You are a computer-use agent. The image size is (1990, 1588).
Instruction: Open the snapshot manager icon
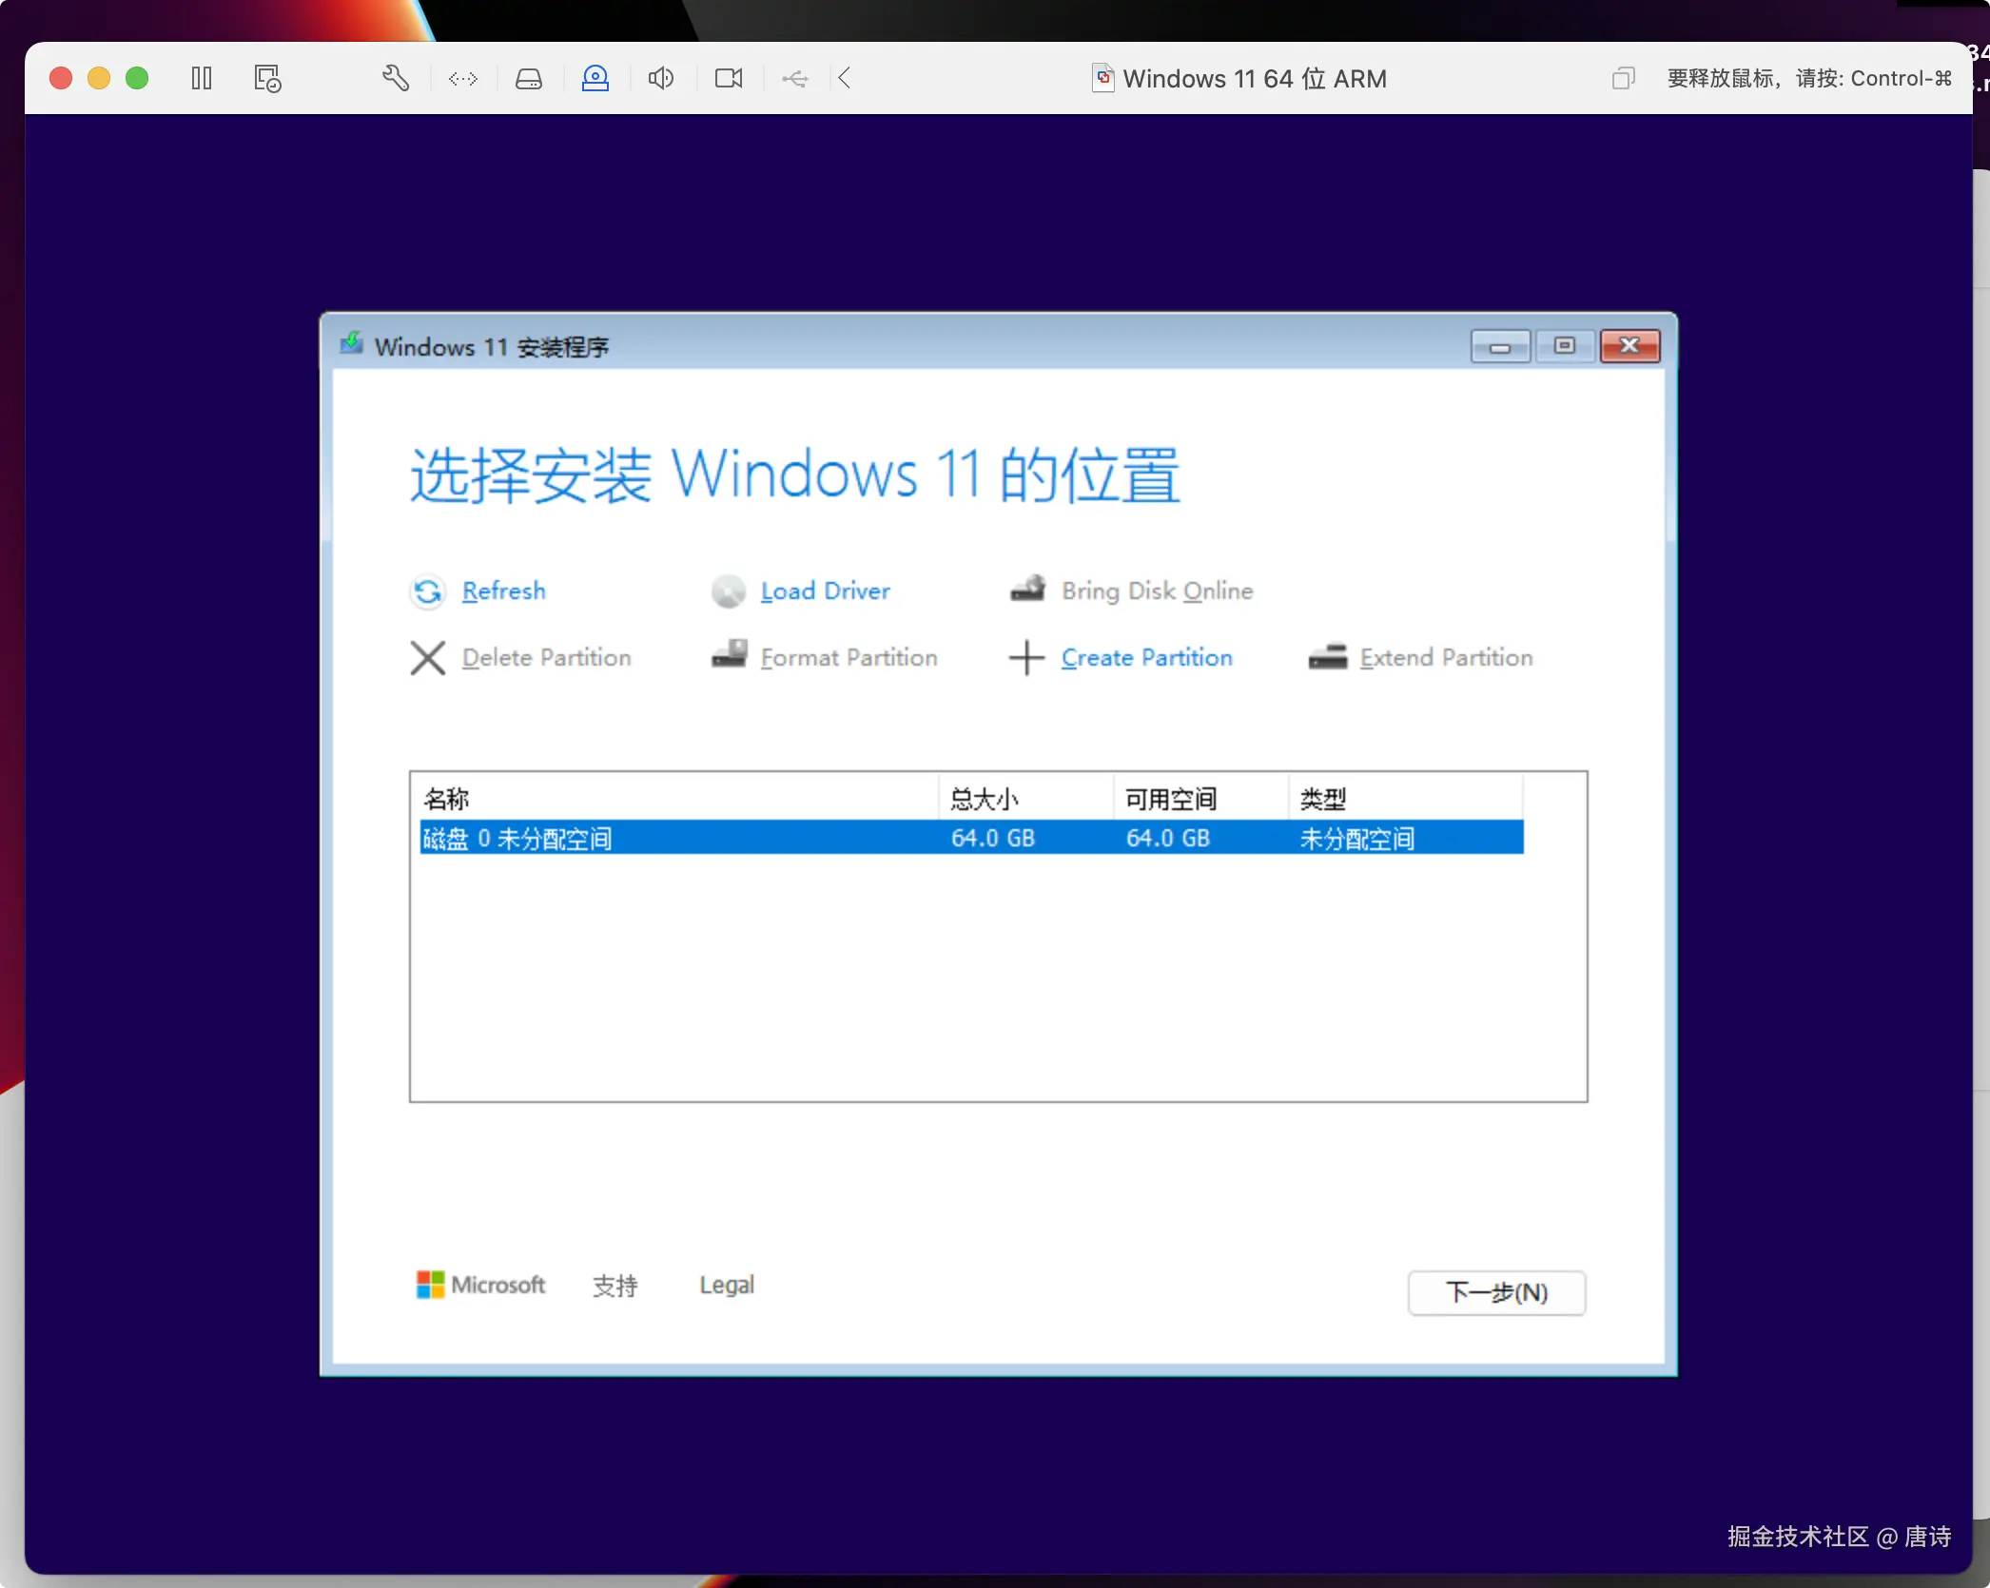tap(267, 78)
